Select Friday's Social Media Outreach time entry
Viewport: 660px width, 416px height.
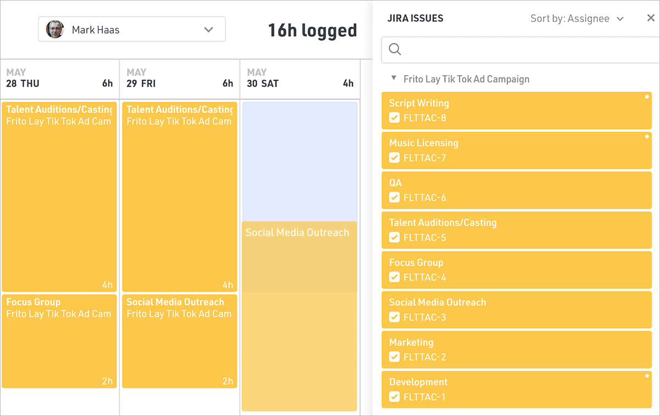[179, 341]
